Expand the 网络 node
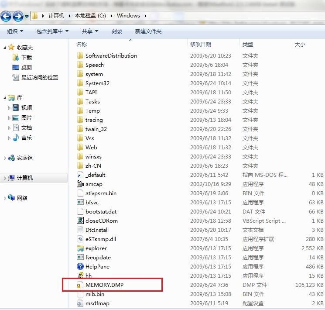Viewport: 325px width, 310px height. [x=5, y=198]
